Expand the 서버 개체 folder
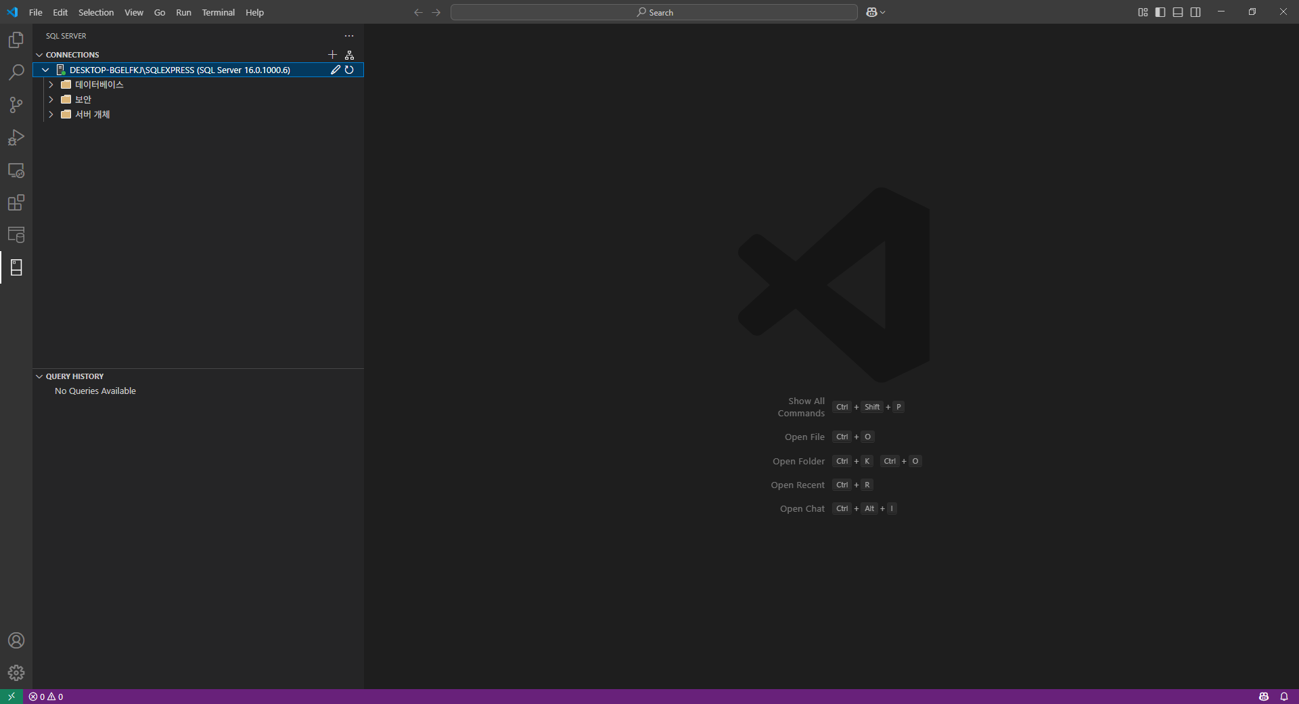The image size is (1299, 704). click(51, 114)
